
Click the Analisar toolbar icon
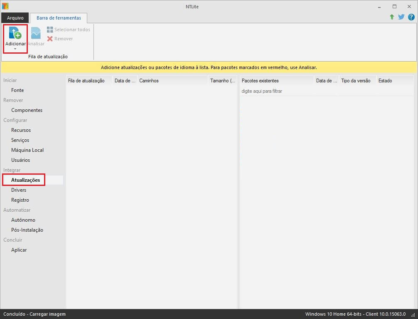pyautogui.click(x=36, y=33)
